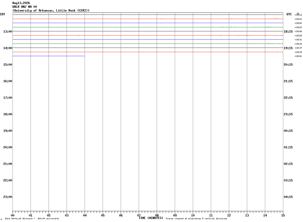The height and width of the screenshot is (222, 303).
Task: Click the UALR HNZ NM 00 station text
Action: pyautogui.click(x=25, y=7)
